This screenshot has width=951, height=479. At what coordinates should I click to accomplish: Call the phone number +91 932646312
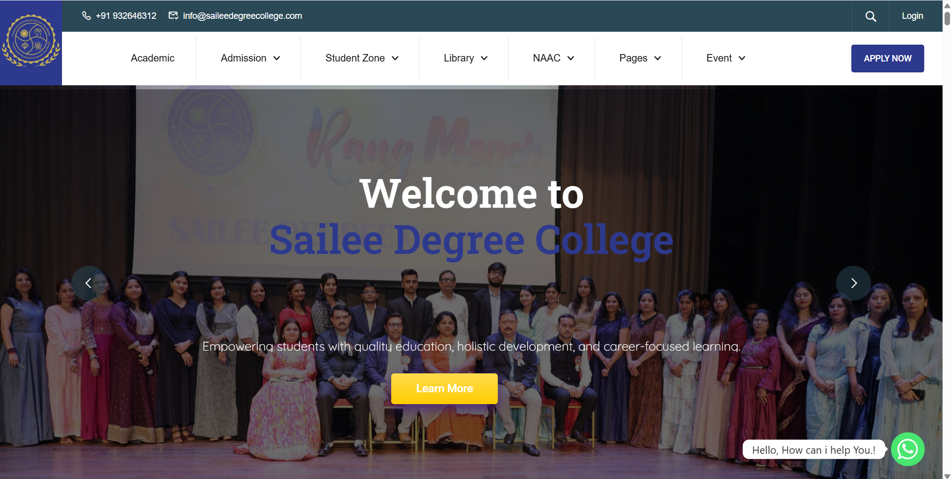126,16
